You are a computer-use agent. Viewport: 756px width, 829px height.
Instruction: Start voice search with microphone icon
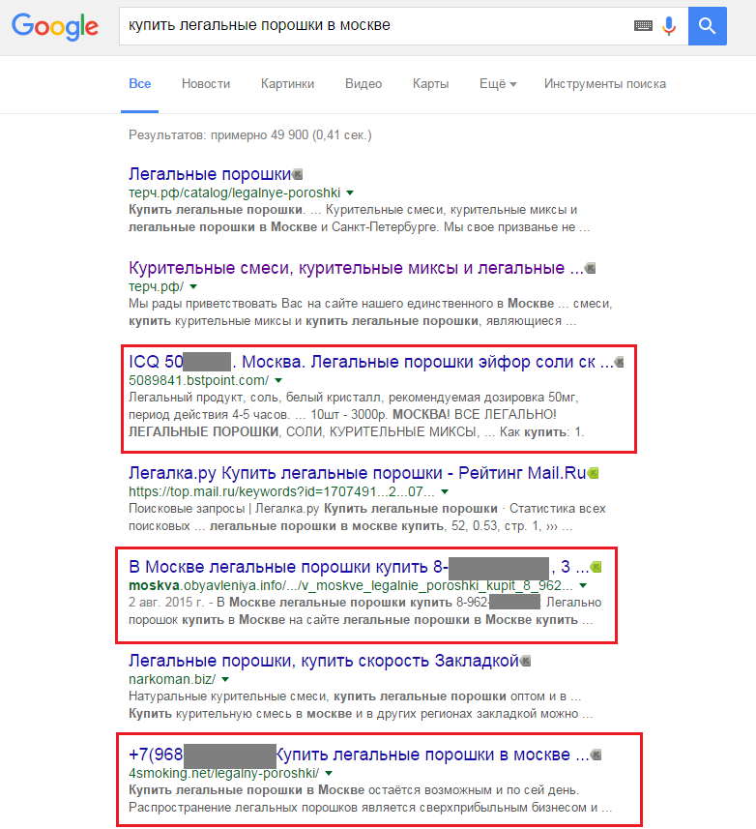(x=669, y=25)
